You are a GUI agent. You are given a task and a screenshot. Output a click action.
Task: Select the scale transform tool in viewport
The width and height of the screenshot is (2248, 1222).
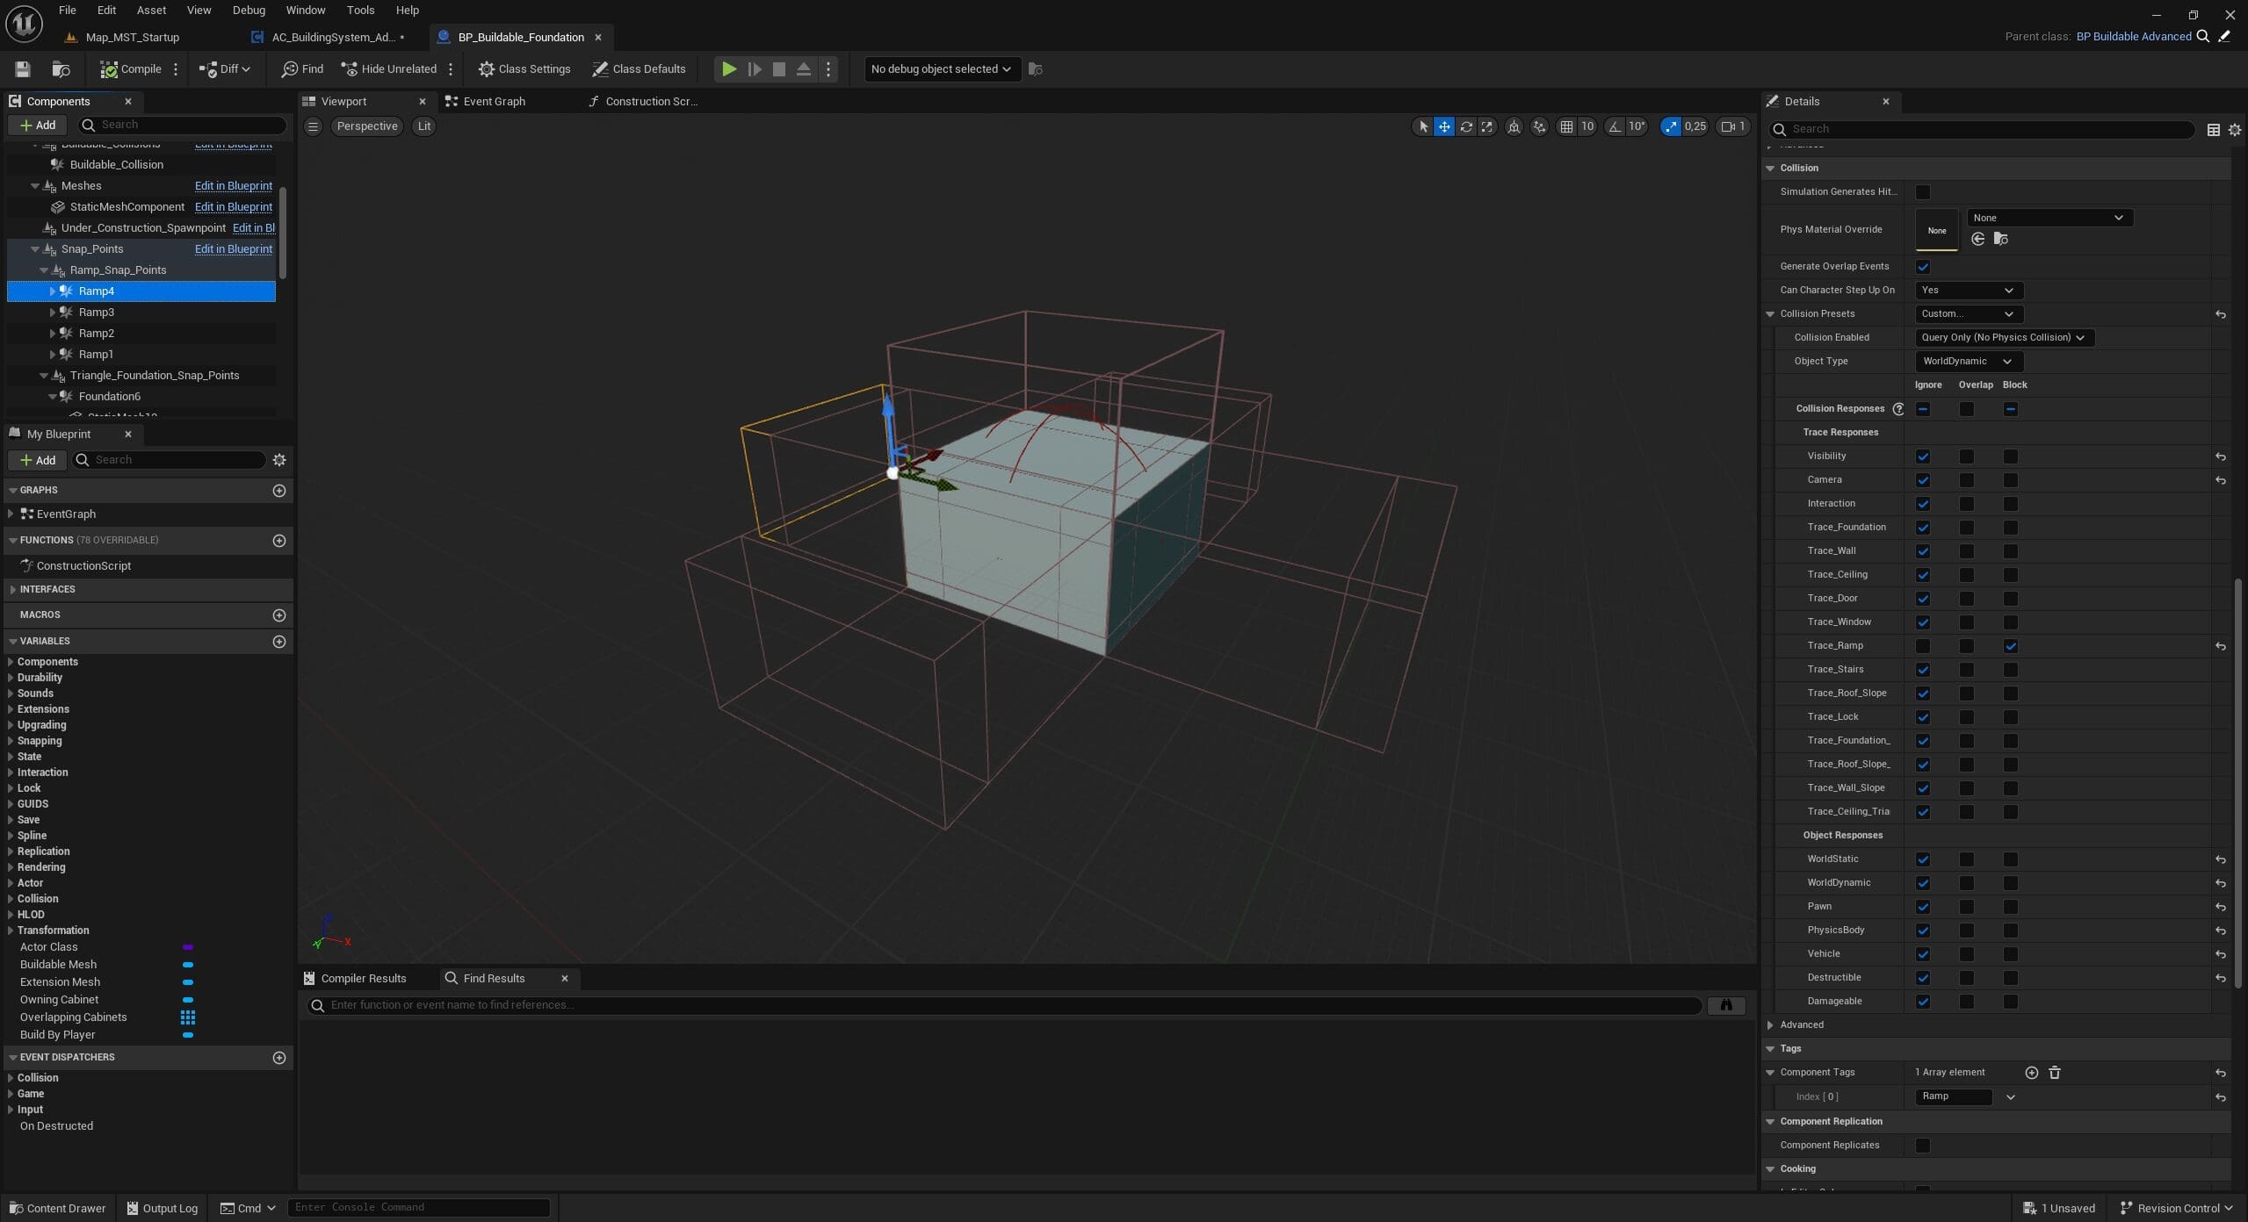(x=1487, y=126)
